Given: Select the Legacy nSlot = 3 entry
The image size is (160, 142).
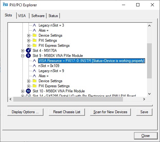Looking at the screenshot, I should (51, 25).
